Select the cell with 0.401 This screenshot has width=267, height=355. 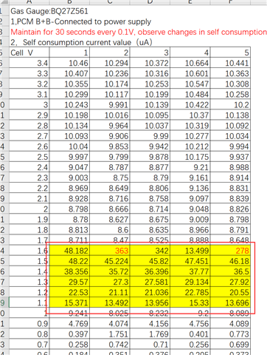[190, 334]
